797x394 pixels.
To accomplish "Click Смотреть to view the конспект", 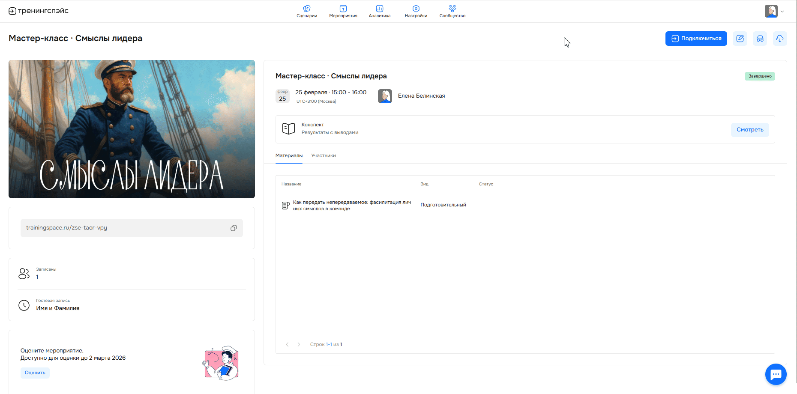I will click(x=749, y=130).
